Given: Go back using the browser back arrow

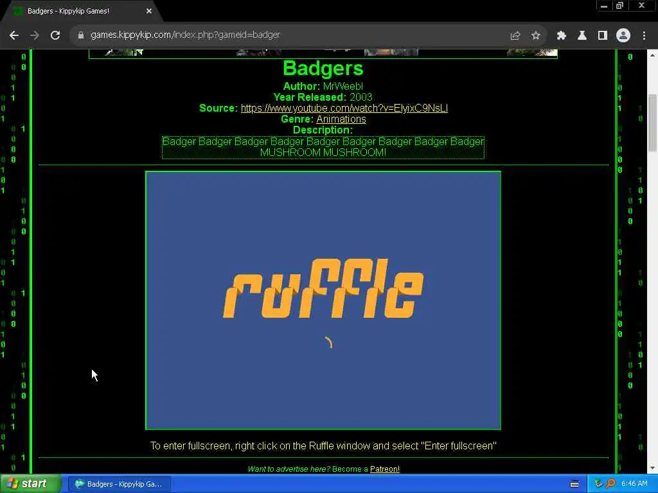Looking at the screenshot, I should click(x=14, y=35).
